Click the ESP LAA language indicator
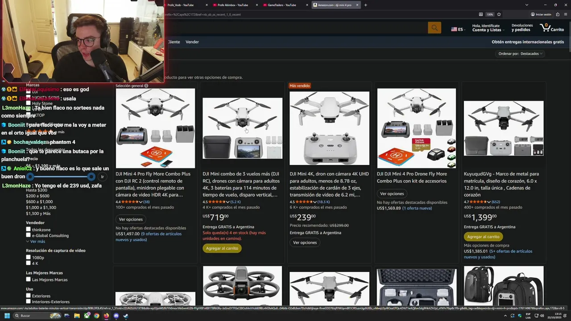 pyautogui.click(x=528, y=316)
